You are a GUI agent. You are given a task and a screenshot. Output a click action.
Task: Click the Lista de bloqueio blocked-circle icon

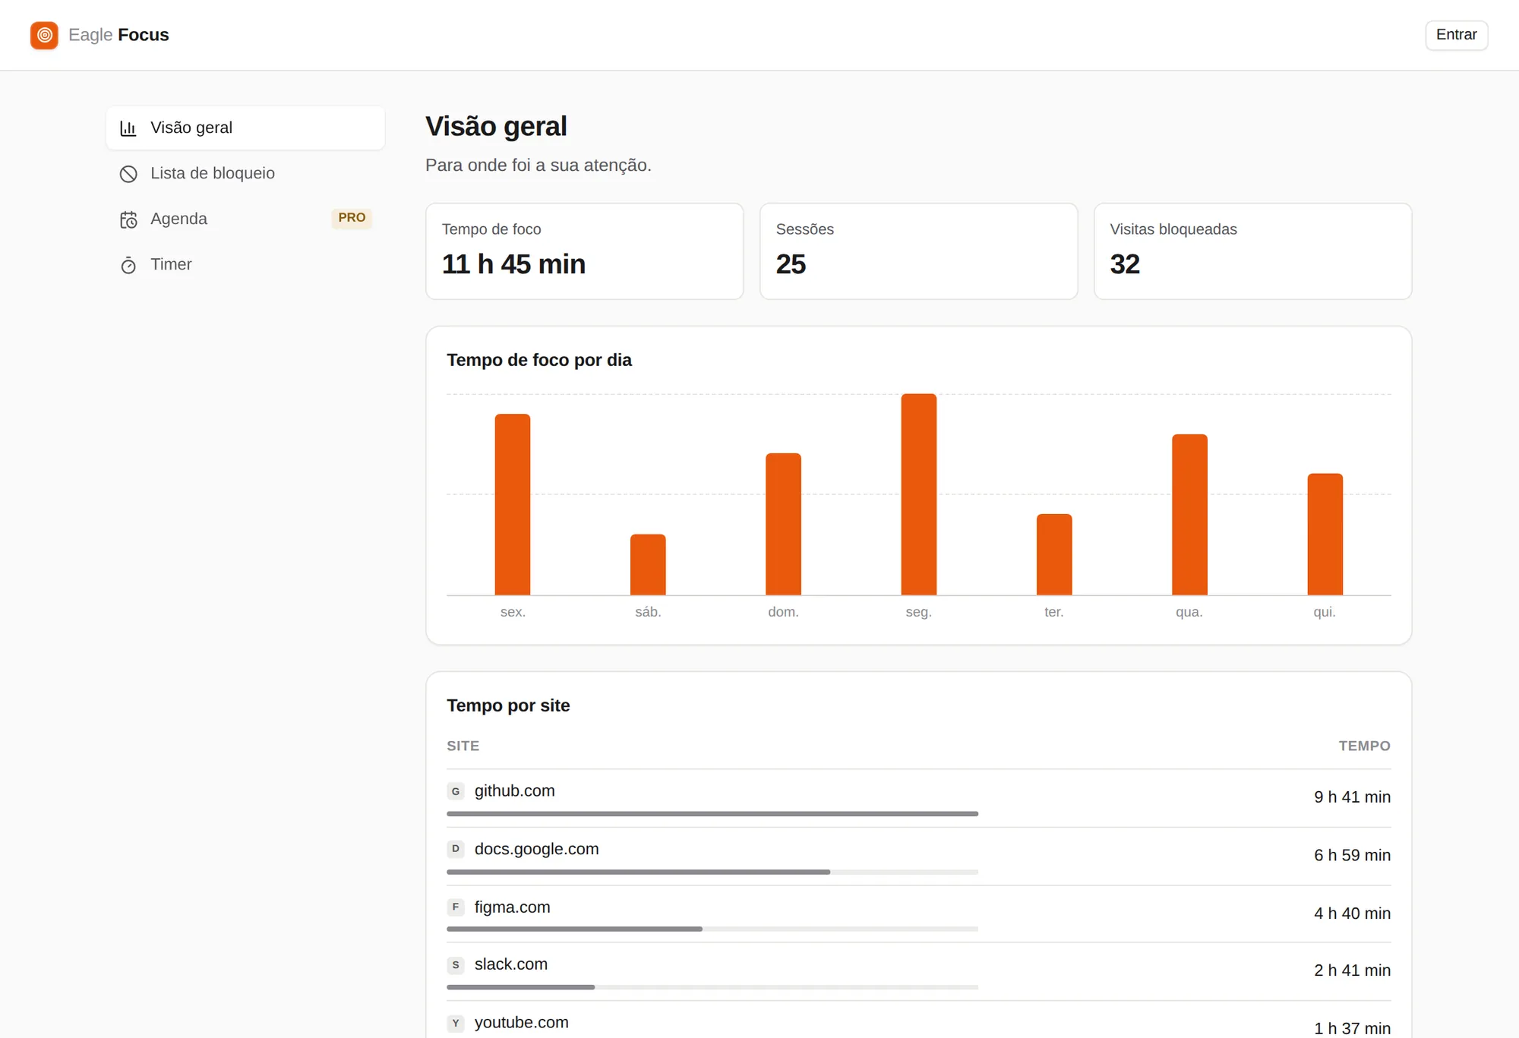[x=128, y=174]
